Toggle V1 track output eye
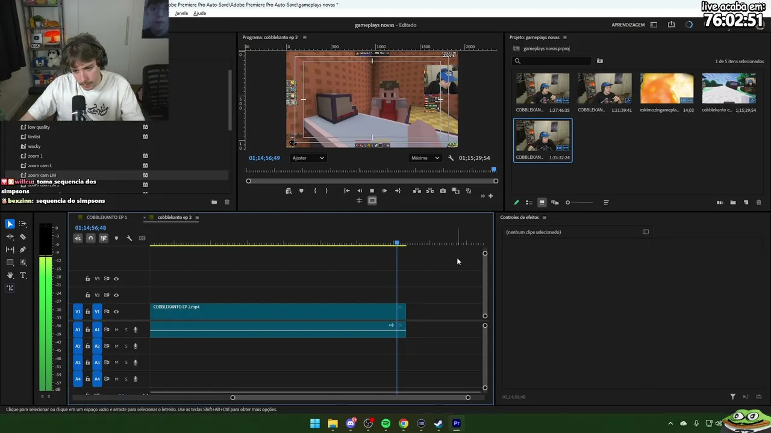The image size is (771, 433). [x=116, y=312]
